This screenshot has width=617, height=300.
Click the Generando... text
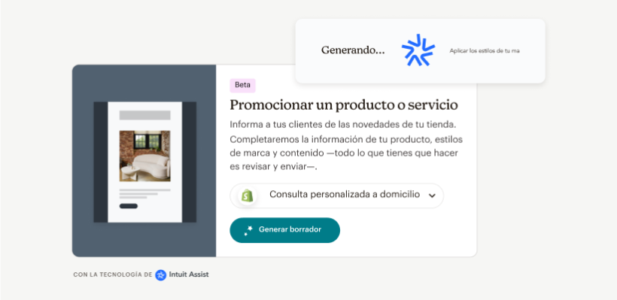click(x=353, y=50)
